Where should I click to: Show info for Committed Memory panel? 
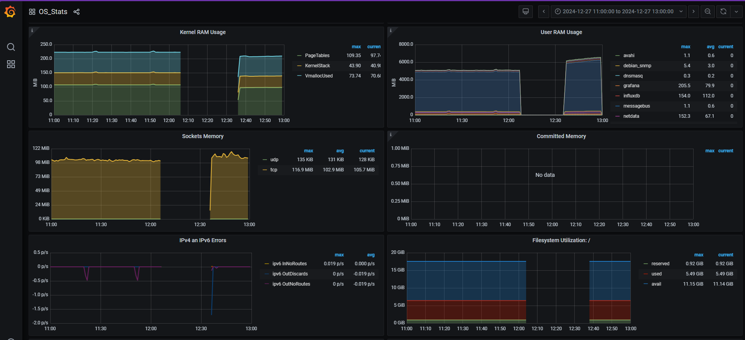tap(390, 135)
